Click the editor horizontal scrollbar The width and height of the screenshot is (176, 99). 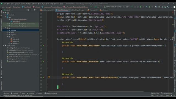(x=95, y=91)
